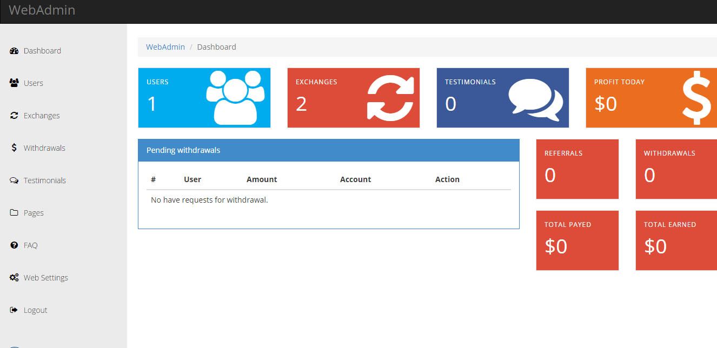717x348 pixels.
Task: Click the PROFIT TODAY label
Action: click(619, 82)
